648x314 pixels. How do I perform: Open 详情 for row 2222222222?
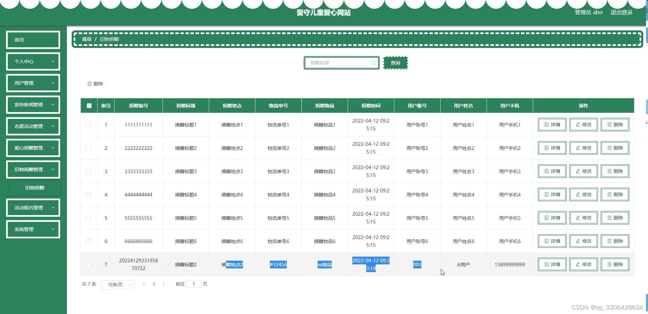tap(552, 148)
